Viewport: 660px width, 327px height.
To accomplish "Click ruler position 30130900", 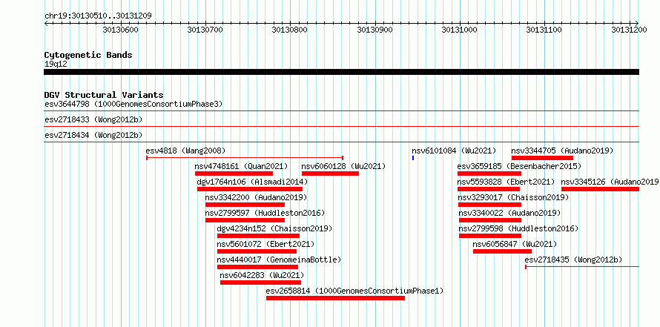I will [x=375, y=30].
